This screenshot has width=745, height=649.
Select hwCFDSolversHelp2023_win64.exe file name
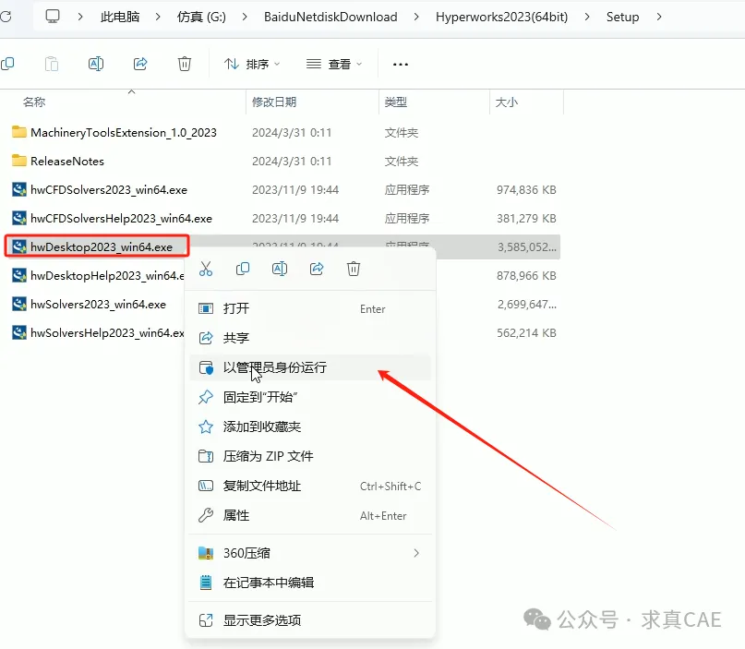click(121, 218)
